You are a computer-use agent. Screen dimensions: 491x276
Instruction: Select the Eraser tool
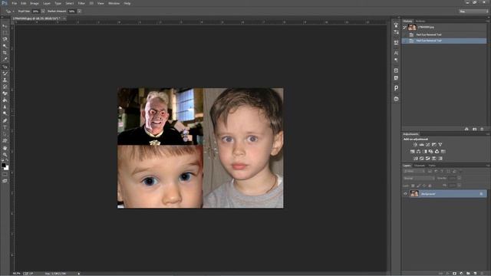click(x=5, y=94)
